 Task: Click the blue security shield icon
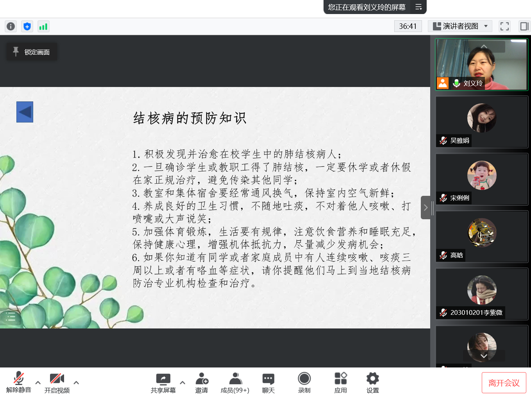27,26
